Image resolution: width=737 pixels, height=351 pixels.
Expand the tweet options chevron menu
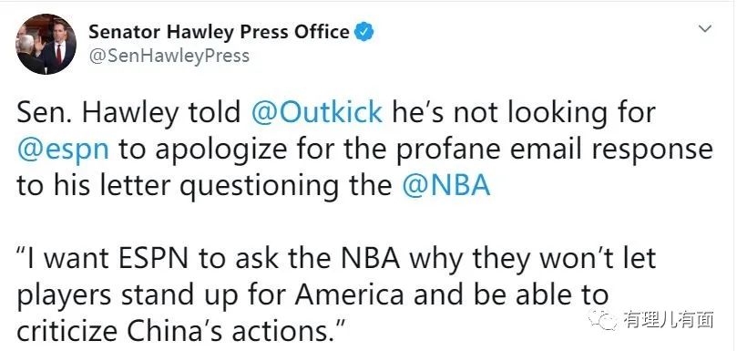click(704, 29)
